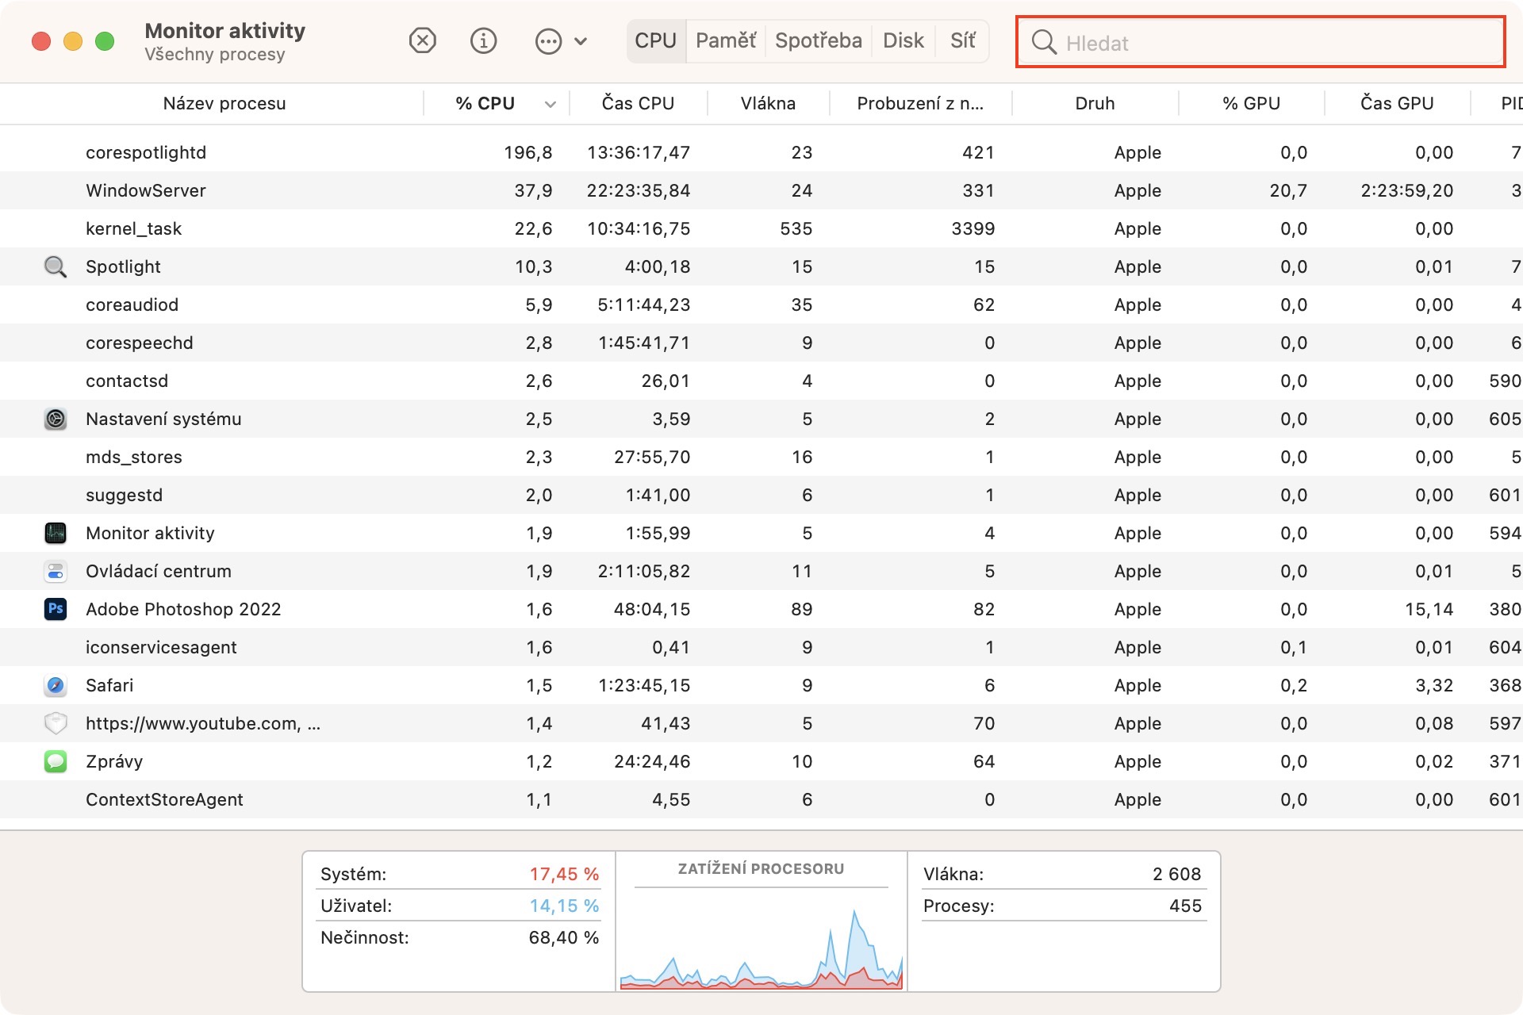Viewport: 1523px width, 1015px height.
Task: Switch to the Spotřeba tab
Action: click(818, 40)
